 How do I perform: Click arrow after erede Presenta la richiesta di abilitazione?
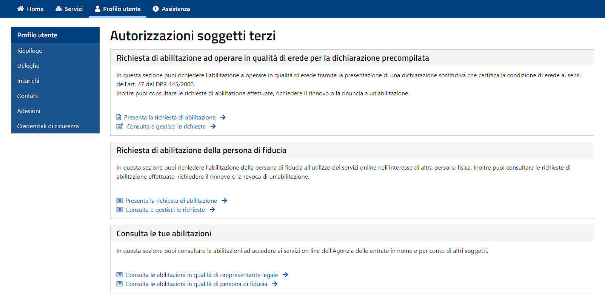pyautogui.click(x=223, y=117)
